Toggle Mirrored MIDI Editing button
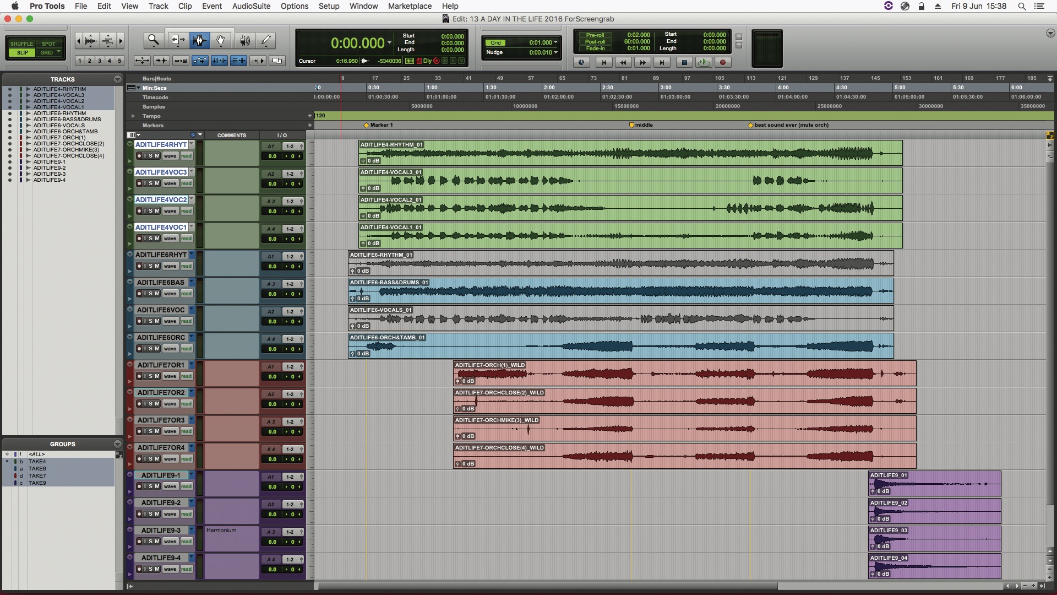The height and width of the screenshot is (595, 1057). (x=181, y=61)
